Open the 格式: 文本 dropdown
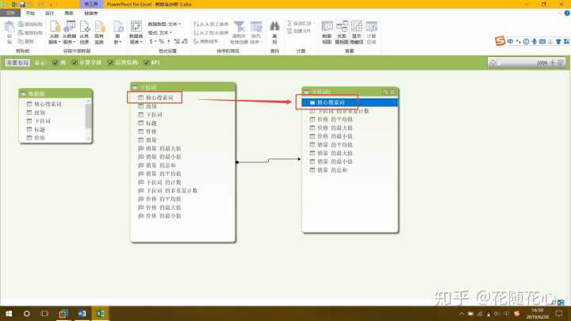The height and width of the screenshot is (321, 571). 160,32
